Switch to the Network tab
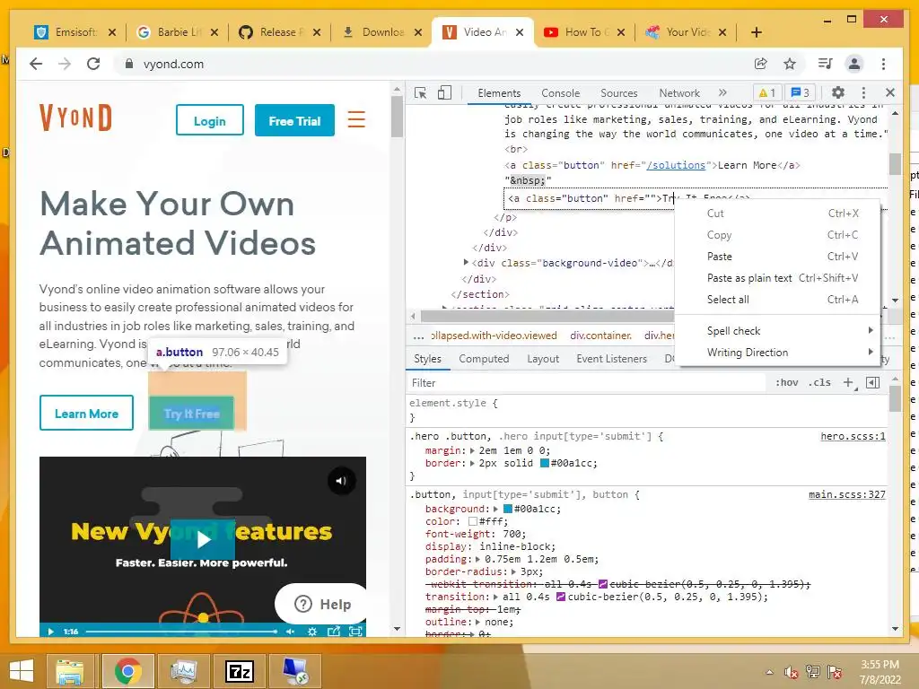This screenshot has width=919, height=689. point(679,93)
